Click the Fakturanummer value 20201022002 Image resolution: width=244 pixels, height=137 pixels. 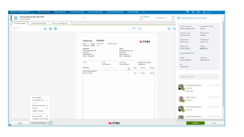point(185,35)
